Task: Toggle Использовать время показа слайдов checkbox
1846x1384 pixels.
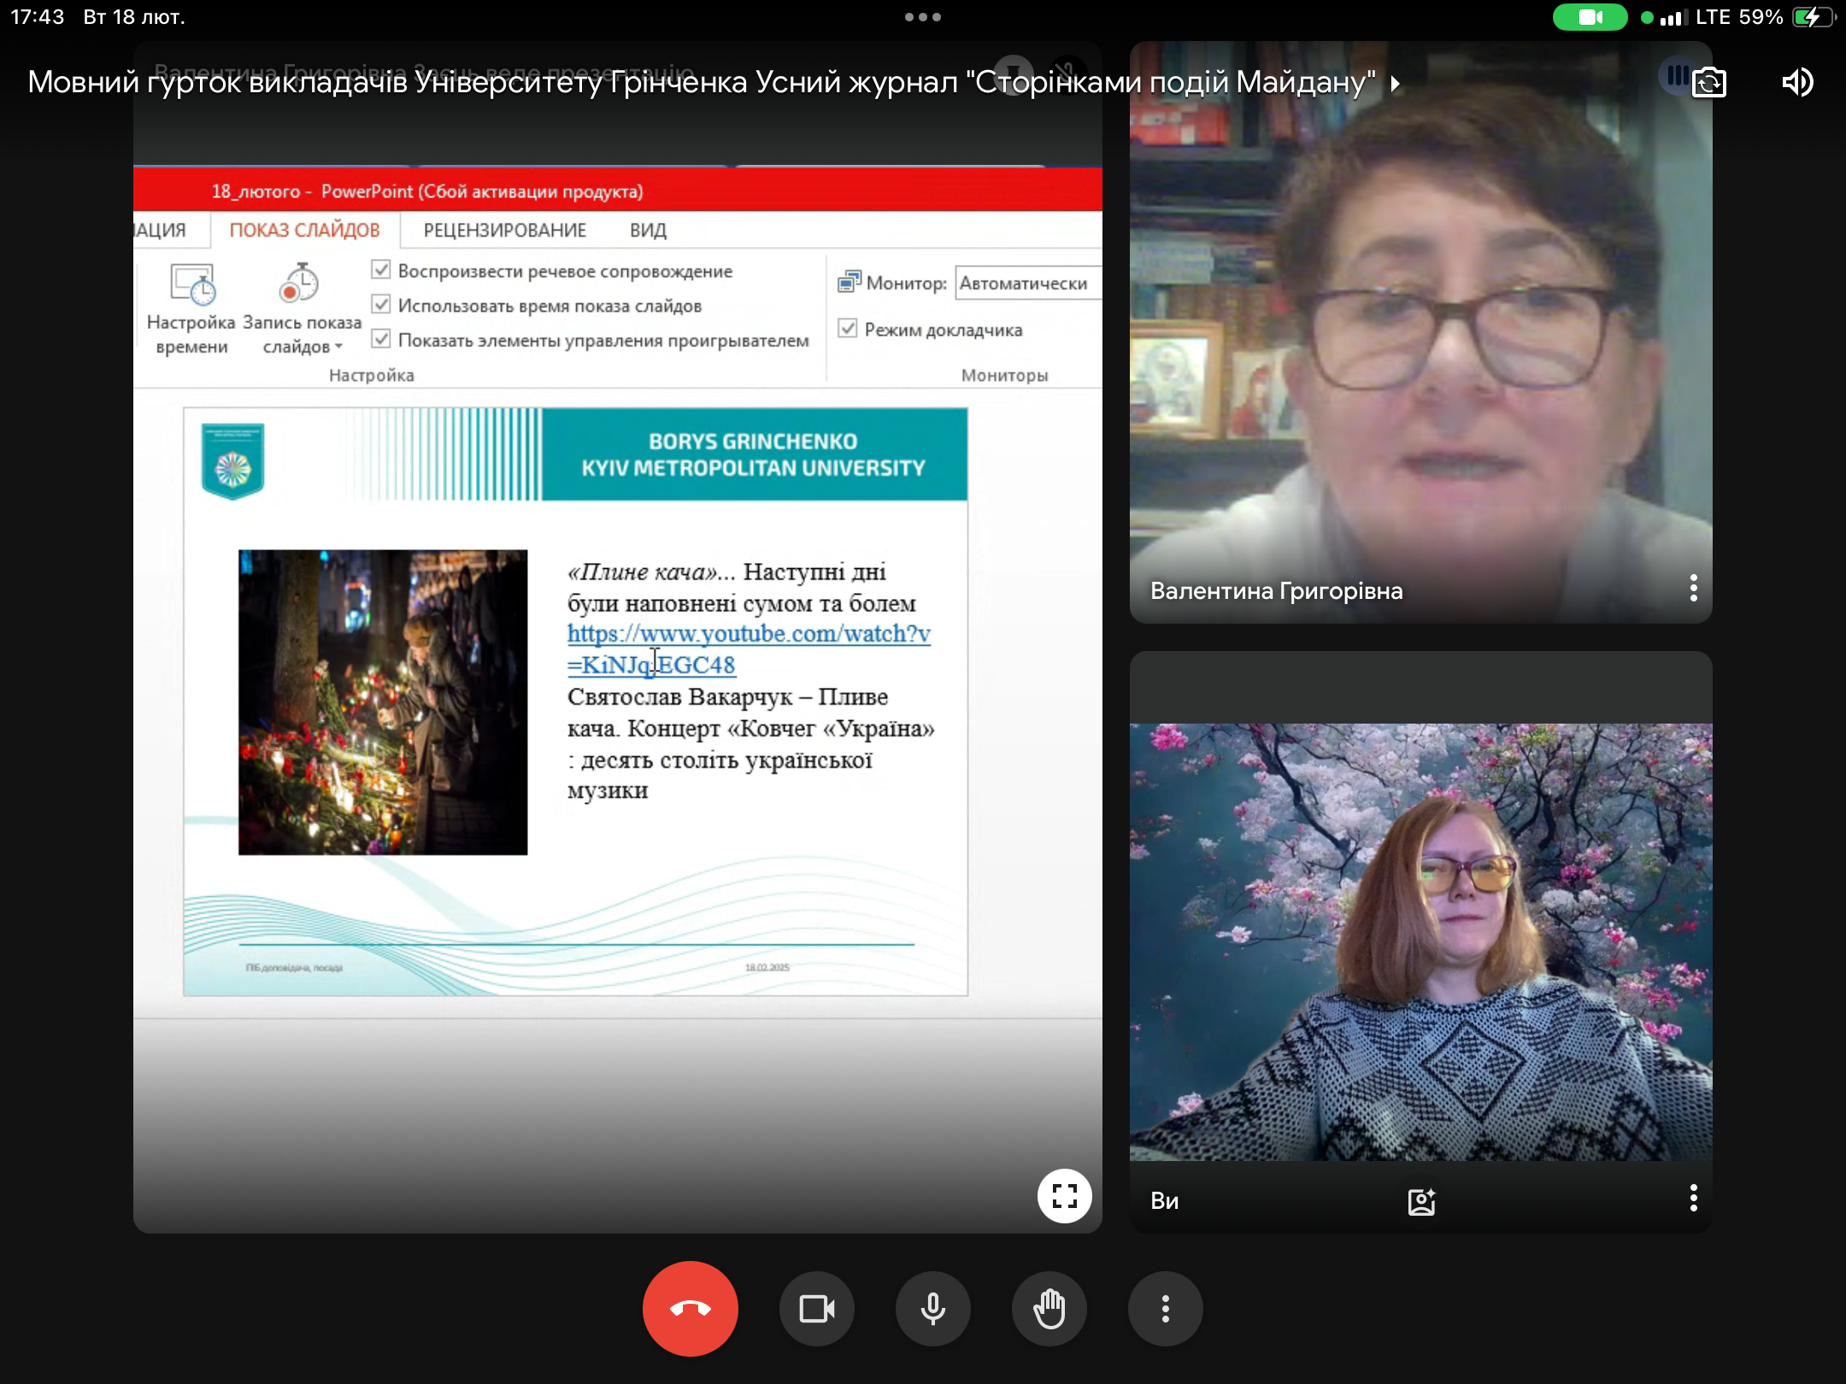Action: (x=381, y=305)
